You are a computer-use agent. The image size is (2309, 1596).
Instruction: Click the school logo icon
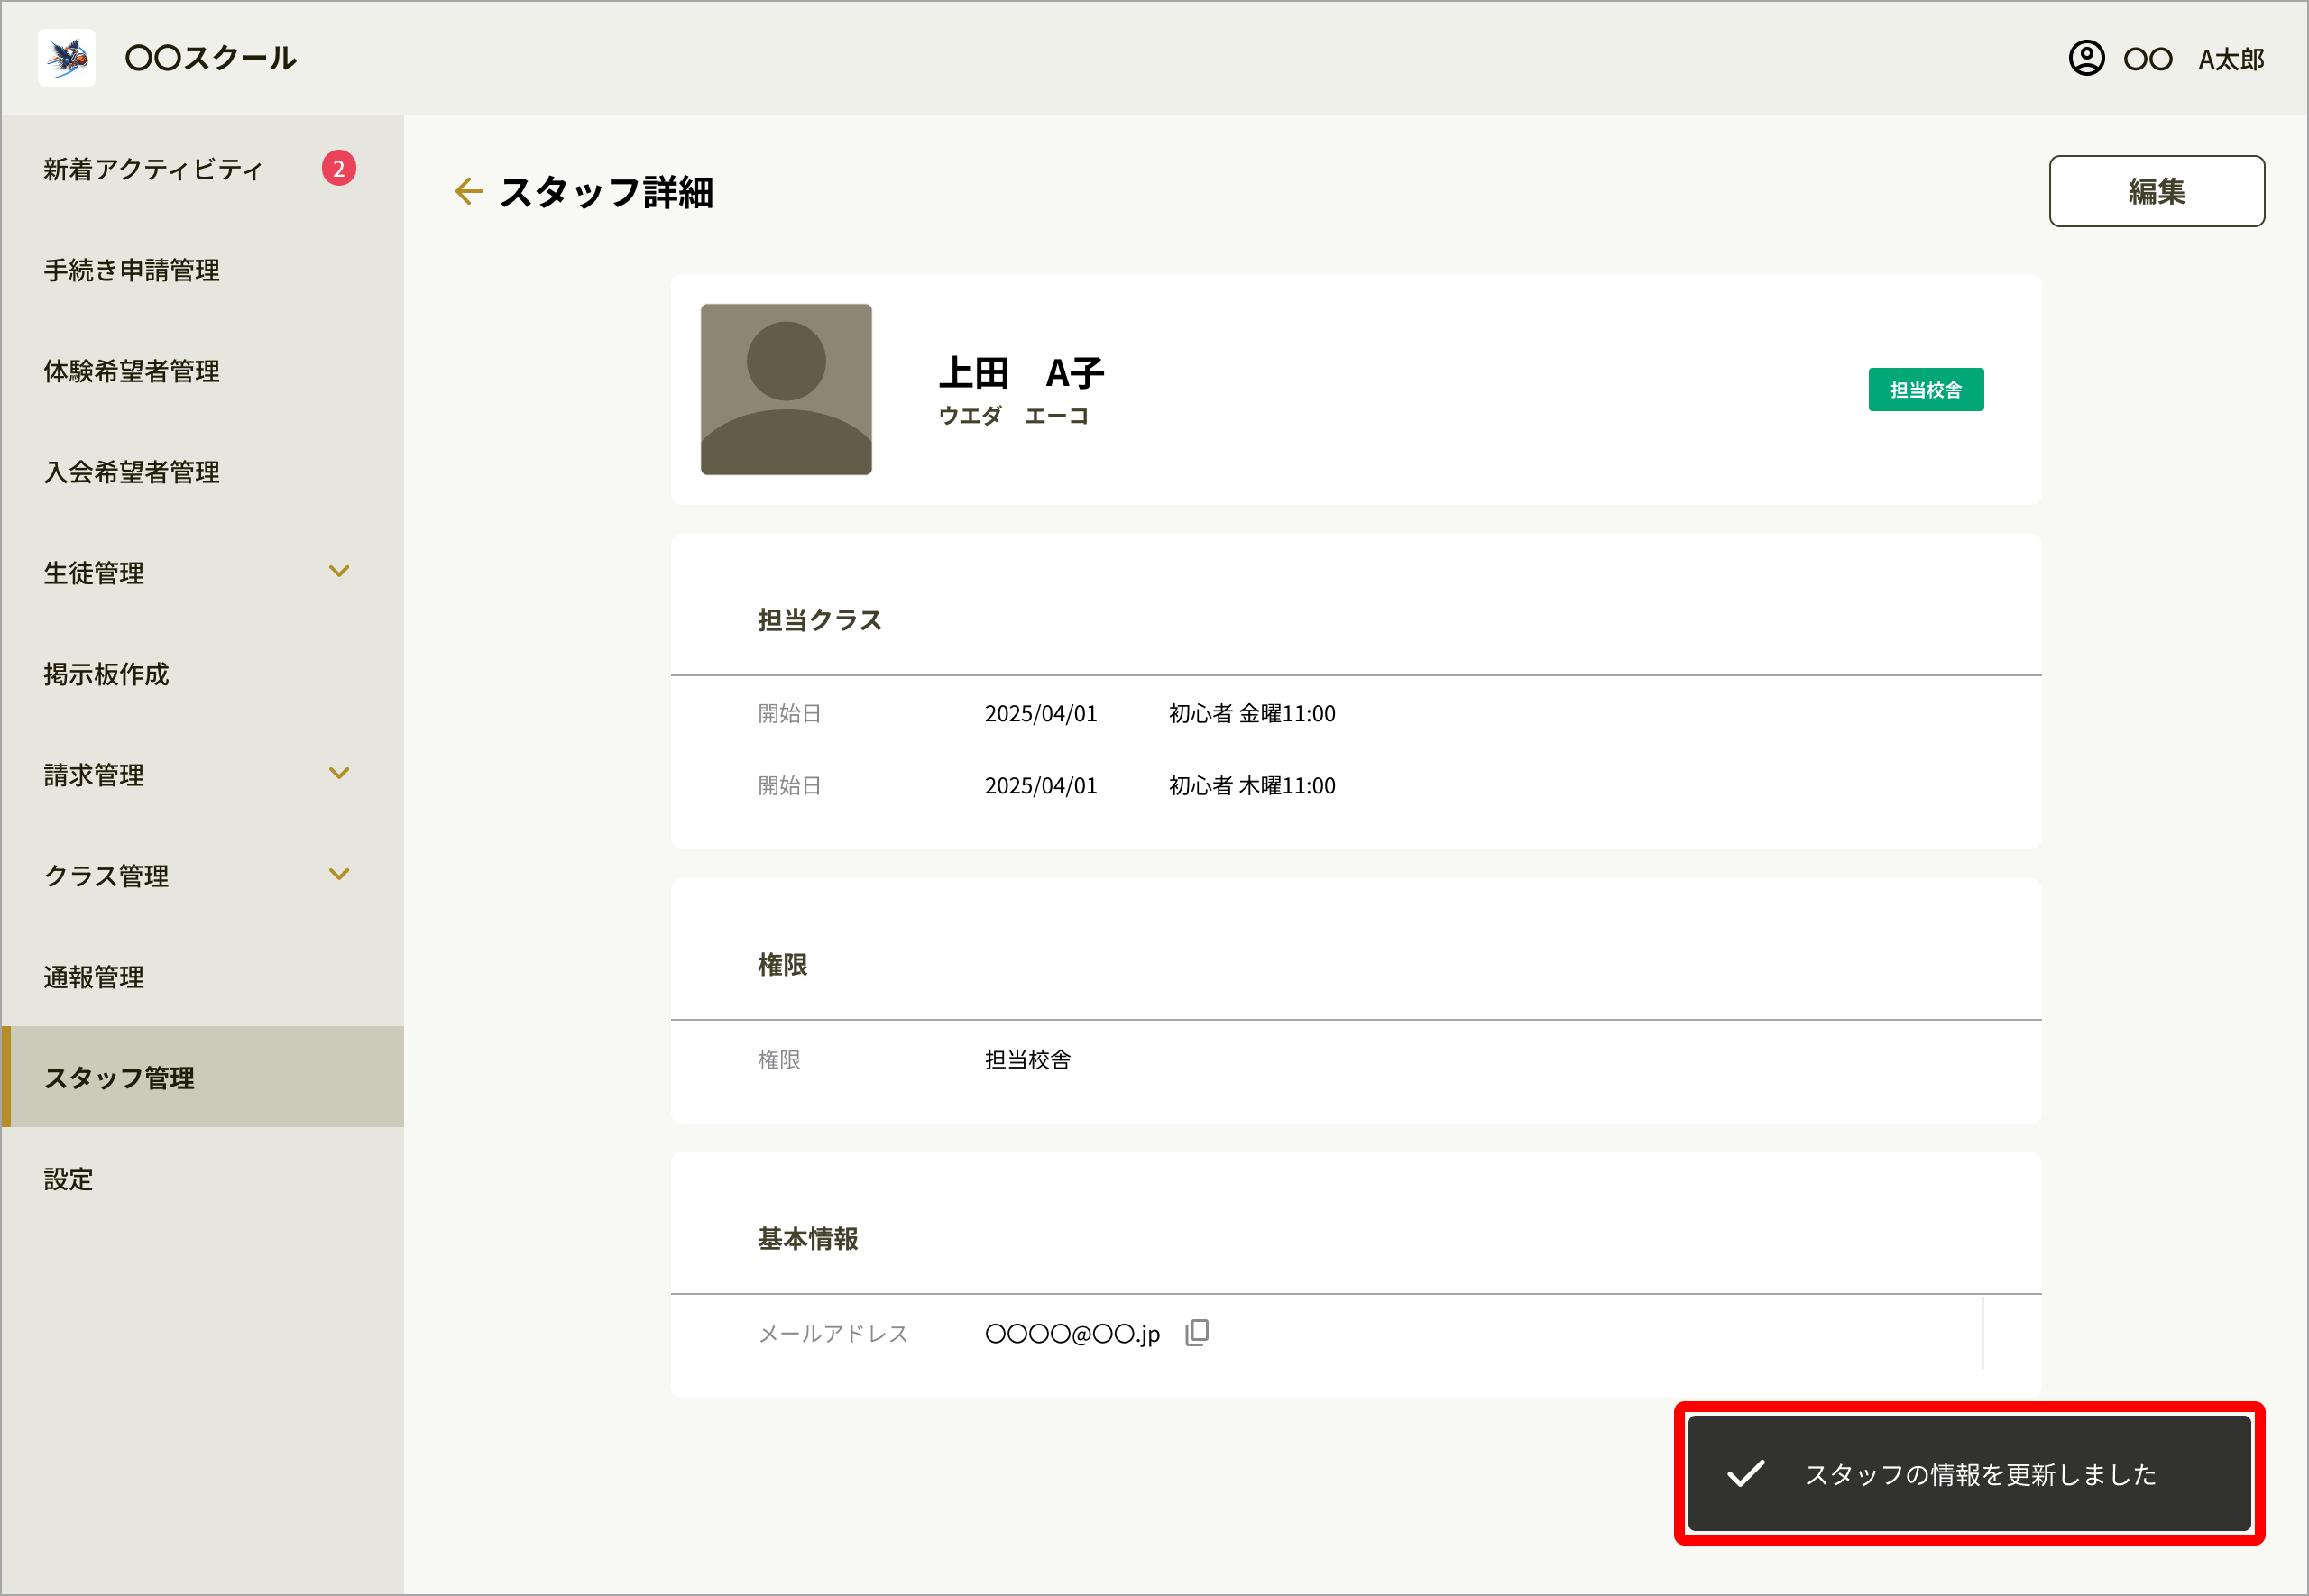66,57
